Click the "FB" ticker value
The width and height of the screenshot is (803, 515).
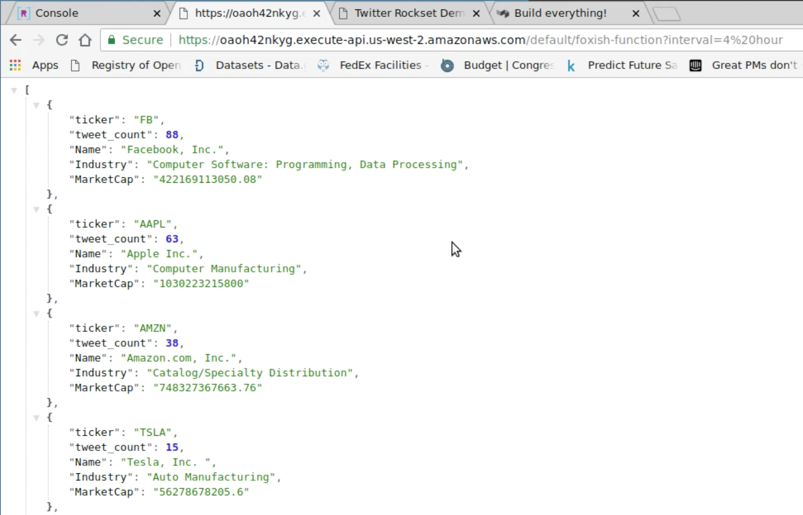pyautogui.click(x=146, y=120)
